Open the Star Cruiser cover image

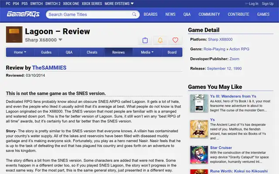pos(199,155)
